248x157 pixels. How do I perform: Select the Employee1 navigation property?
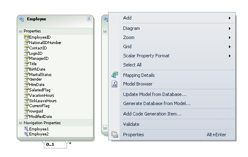pos(39,129)
